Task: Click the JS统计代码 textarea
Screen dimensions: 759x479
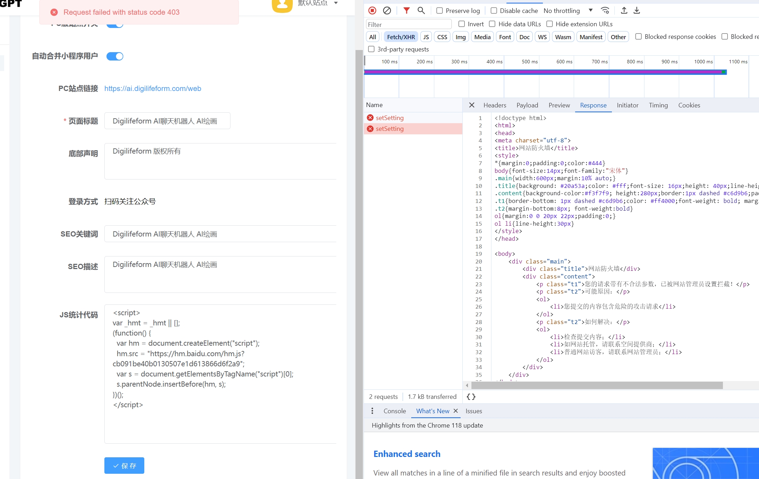Action: tap(220, 374)
